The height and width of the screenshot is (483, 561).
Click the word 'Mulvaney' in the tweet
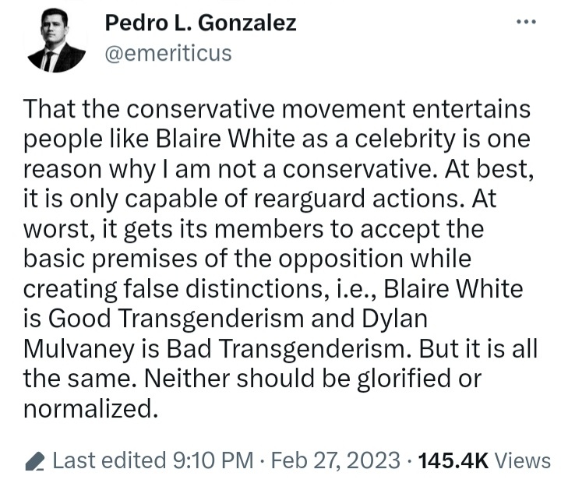pos(79,348)
